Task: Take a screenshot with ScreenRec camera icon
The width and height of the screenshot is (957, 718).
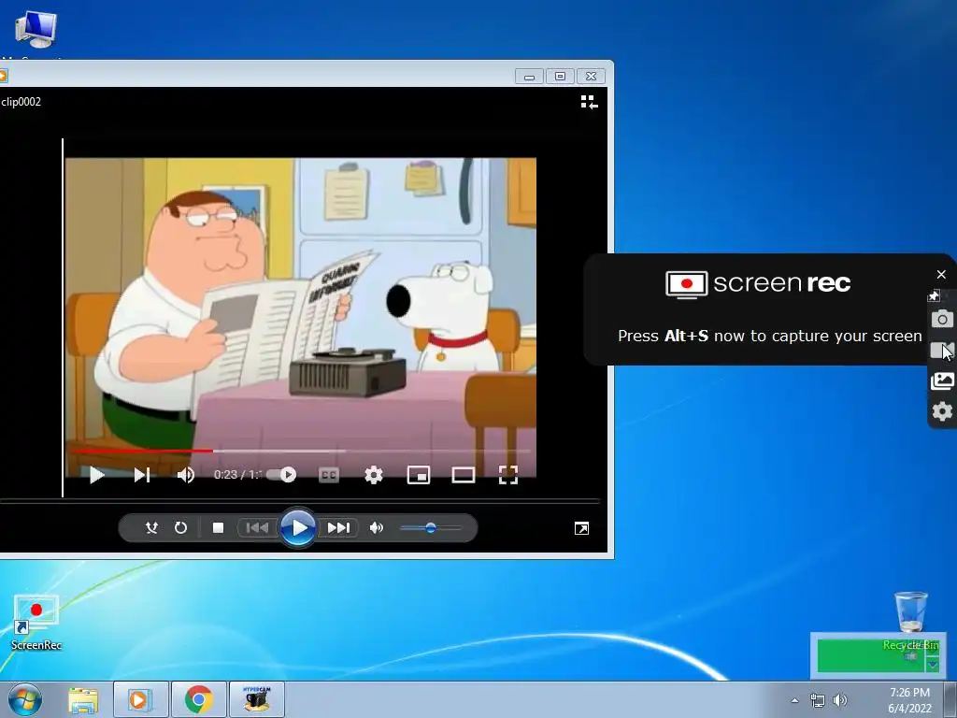Action: 942,319
